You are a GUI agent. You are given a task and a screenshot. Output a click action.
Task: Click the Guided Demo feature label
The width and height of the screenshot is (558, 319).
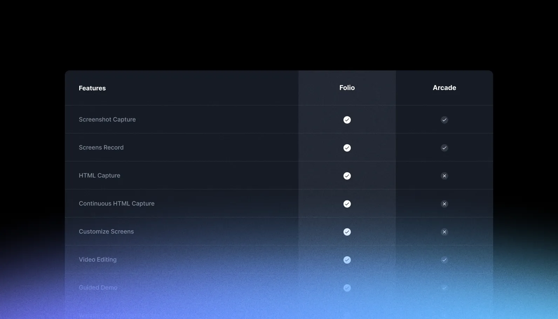pyautogui.click(x=98, y=287)
